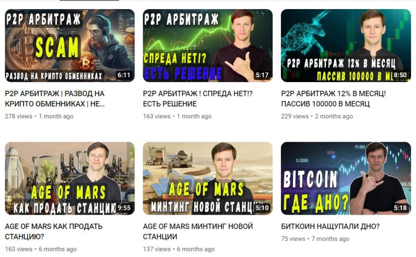The image size is (416, 257).
Task: Click '75 views • 7 months ago' text
Action: (315, 239)
